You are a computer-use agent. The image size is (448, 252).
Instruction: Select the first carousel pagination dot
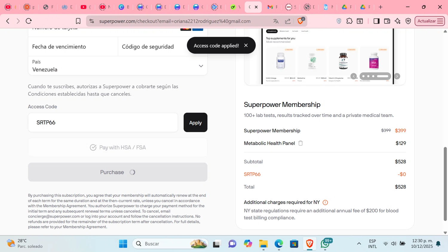click(363, 76)
